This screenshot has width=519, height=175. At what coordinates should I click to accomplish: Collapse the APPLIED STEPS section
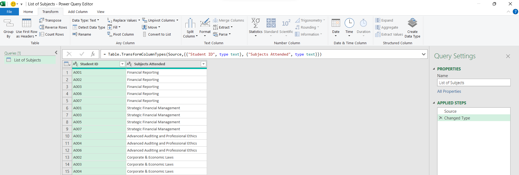[x=434, y=103]
